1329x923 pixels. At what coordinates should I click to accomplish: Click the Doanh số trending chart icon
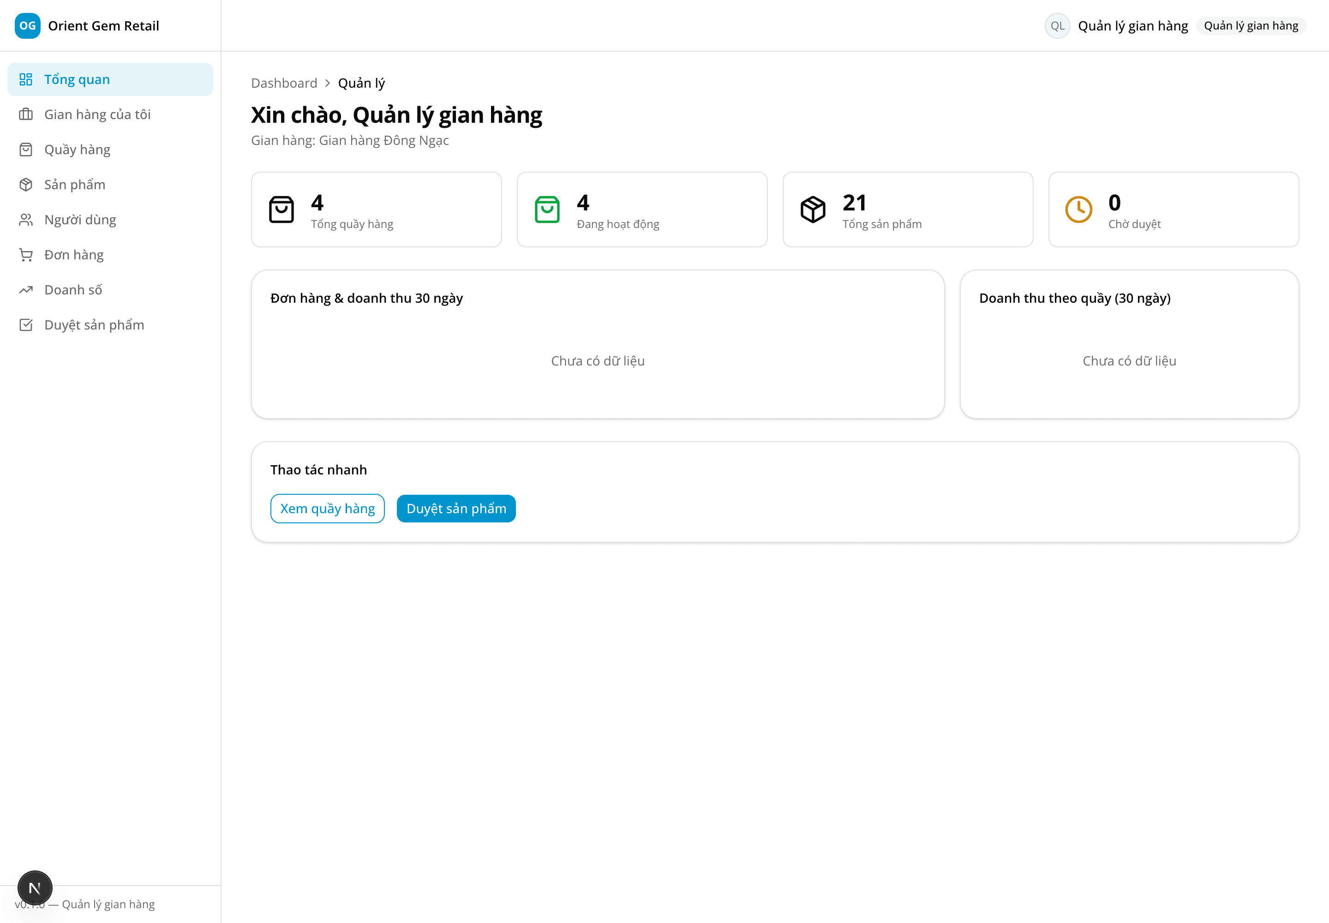tap(25, 290)
